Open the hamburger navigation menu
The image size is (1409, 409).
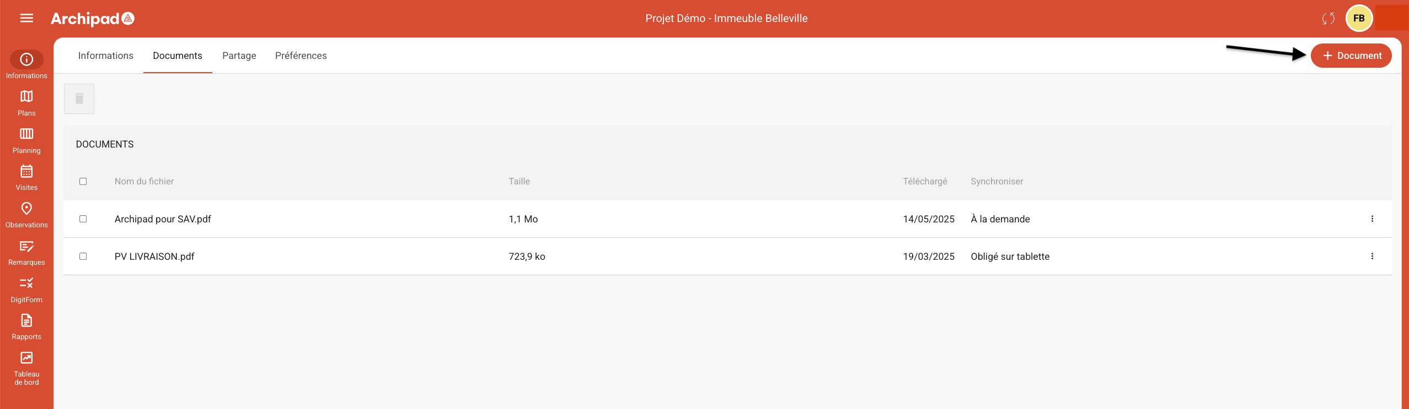click(26, 18)
